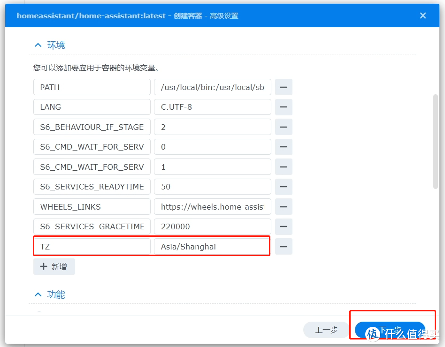This screenshot has height=347, width=445.
Task: Remove the S6_BEHAVIOUR_IF_STAGE variable row
Action: (284, 127)
